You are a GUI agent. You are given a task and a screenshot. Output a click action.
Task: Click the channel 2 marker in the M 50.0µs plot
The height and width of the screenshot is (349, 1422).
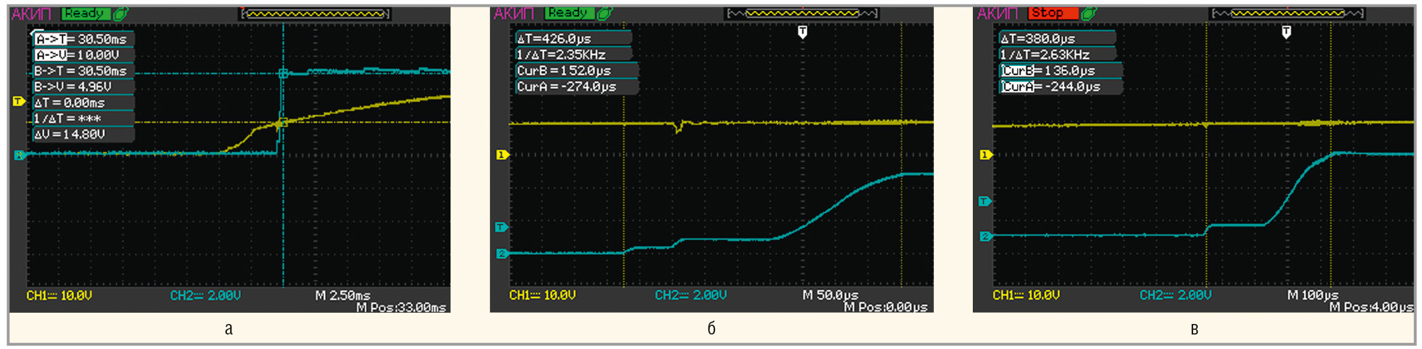[x=501, y=254]
